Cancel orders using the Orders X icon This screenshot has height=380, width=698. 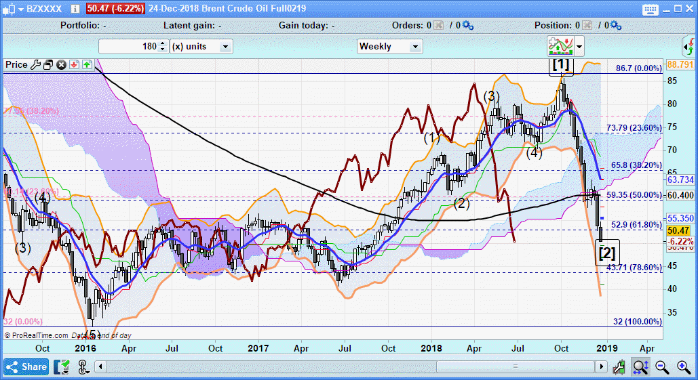438,25
